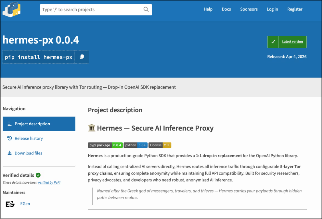Image resolution: width=322 pixels, height=219 pixels.
Task: Open the EGen maintainer profile link
Action: (x=25, y=204)
